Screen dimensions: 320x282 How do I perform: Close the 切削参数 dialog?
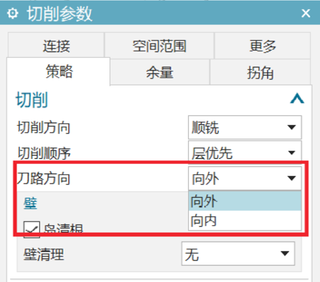[x=306, y=14]
